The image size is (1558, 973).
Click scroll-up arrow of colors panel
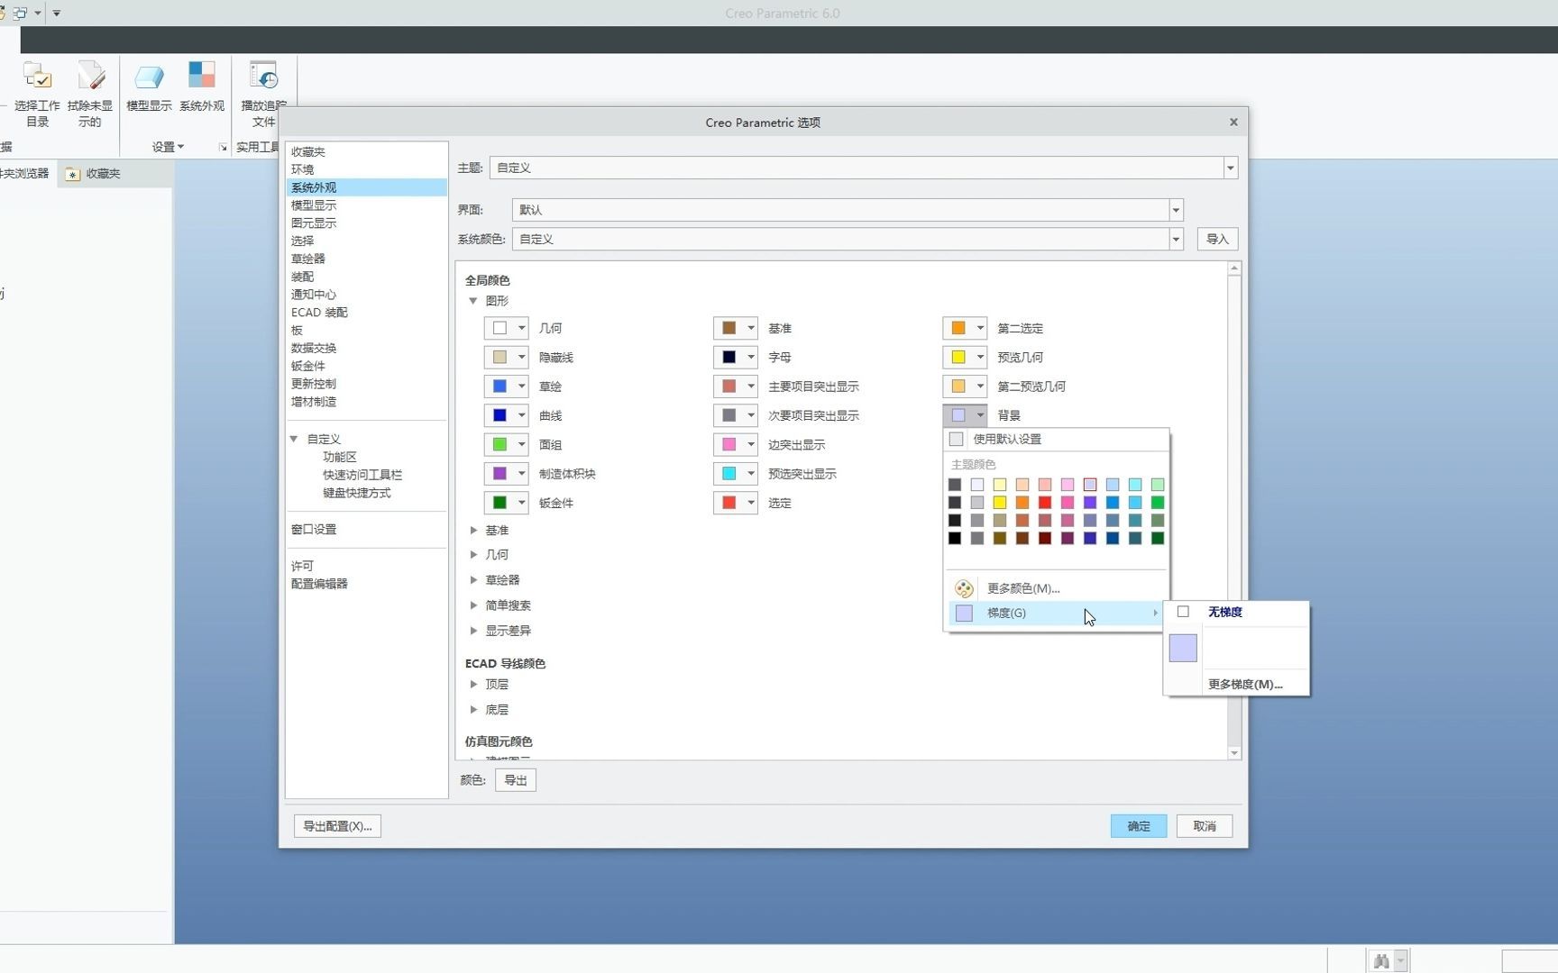(x=1234, y=268)
